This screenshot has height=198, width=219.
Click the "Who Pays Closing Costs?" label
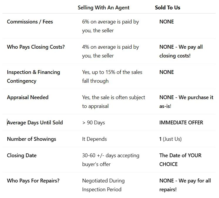[36, 47]
